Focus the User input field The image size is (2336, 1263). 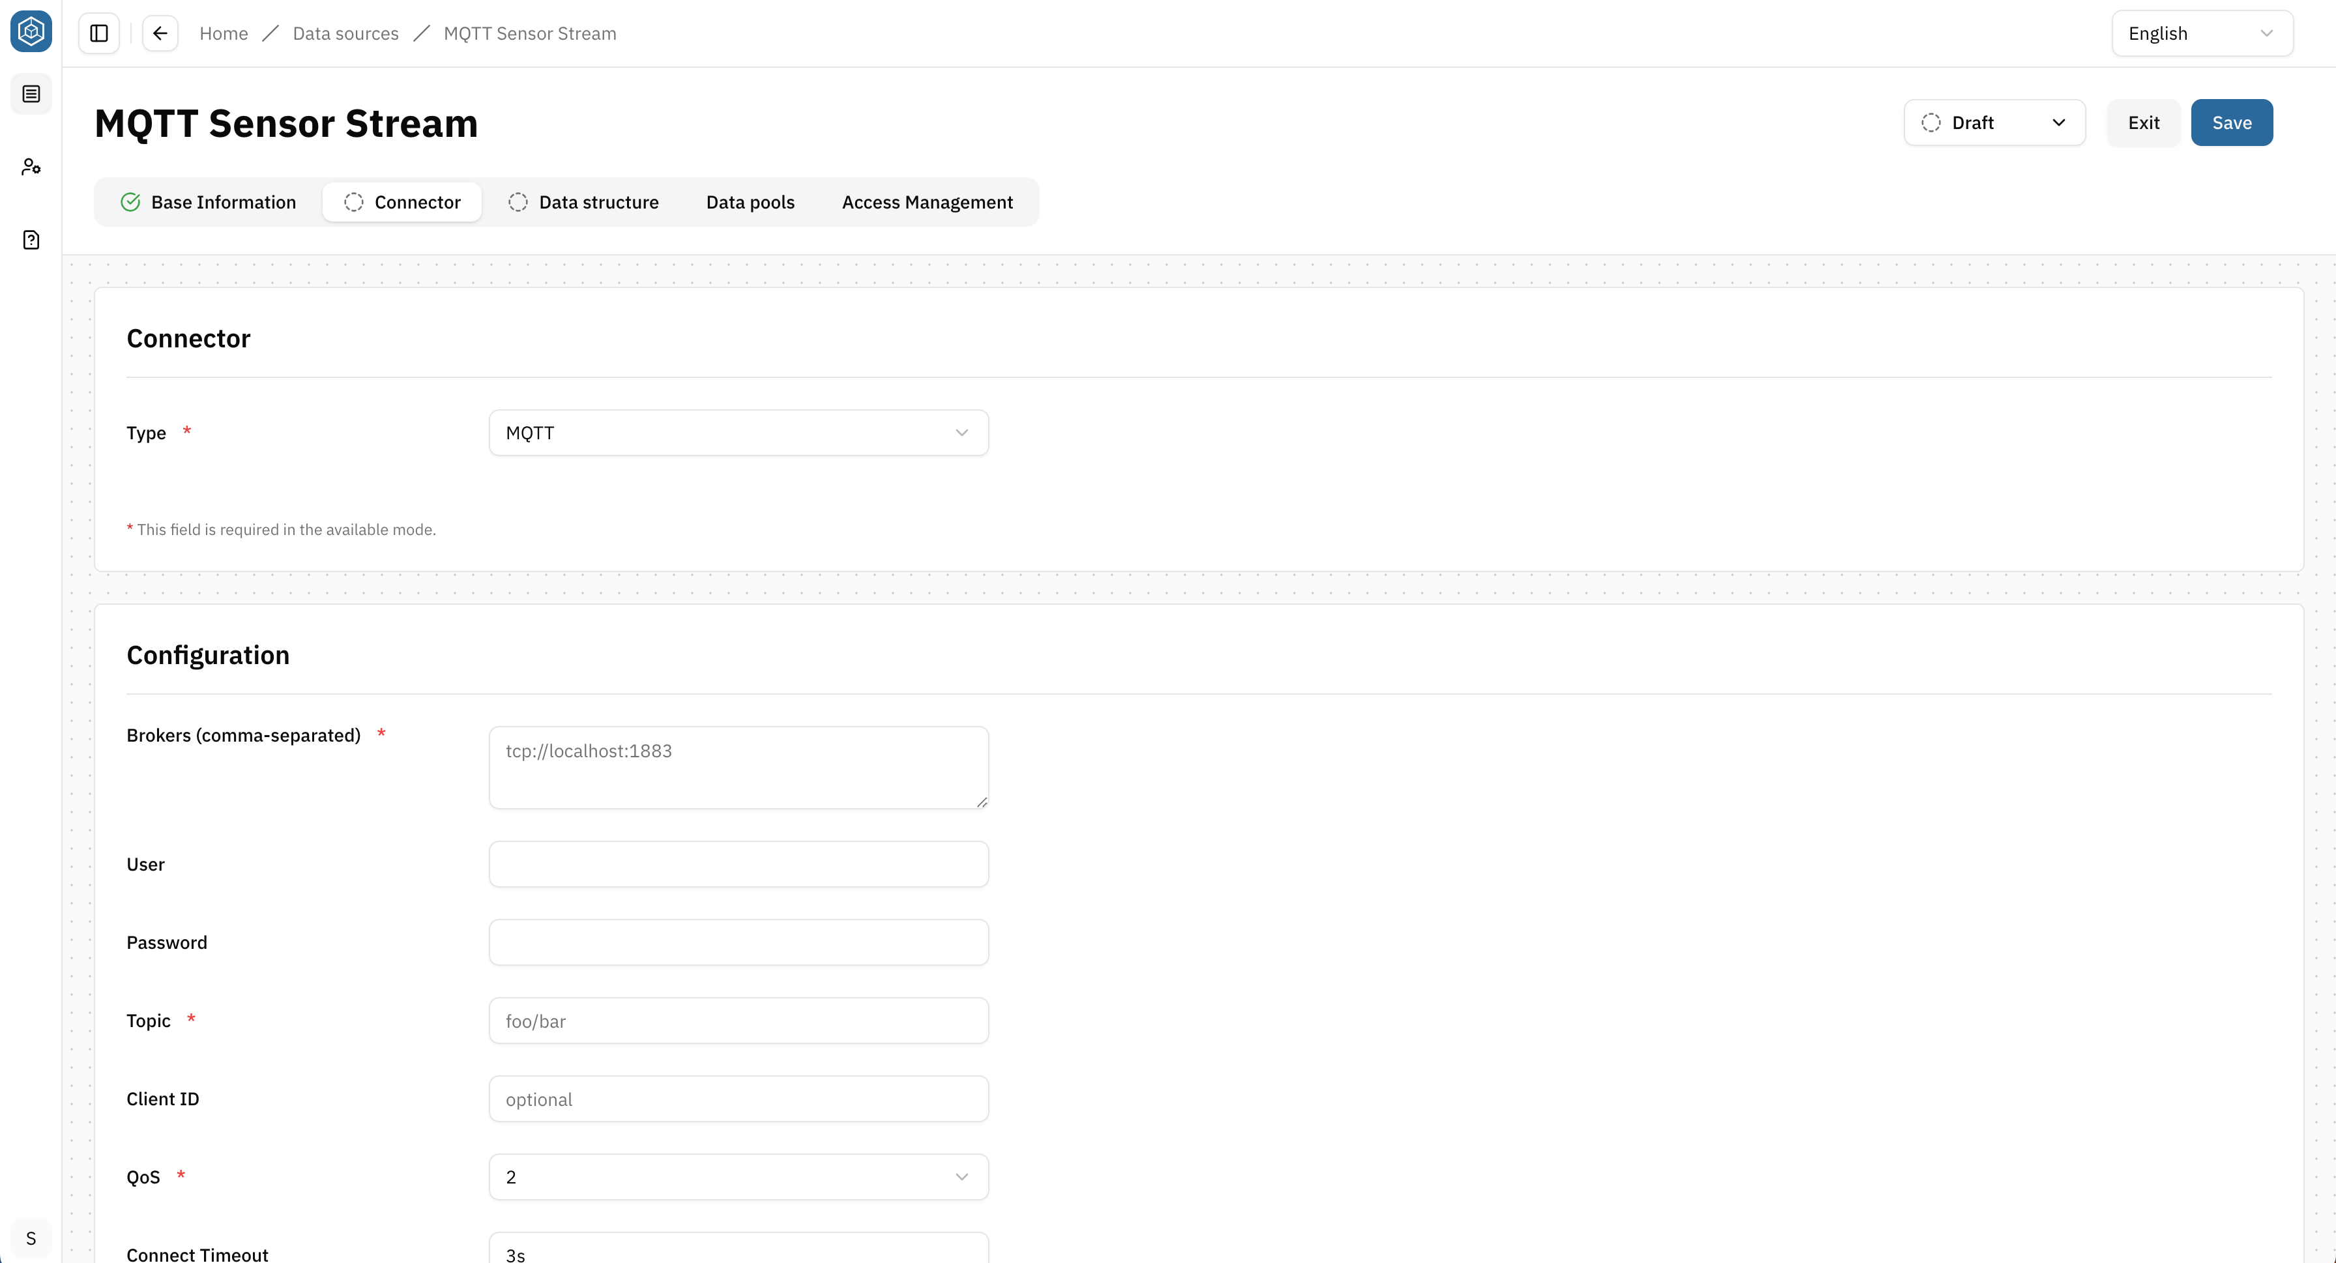pyautogui.click(x=738, y=864)
